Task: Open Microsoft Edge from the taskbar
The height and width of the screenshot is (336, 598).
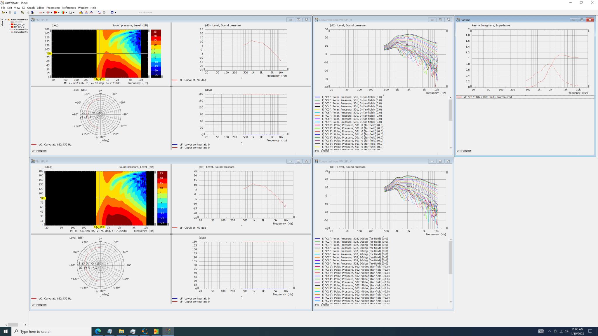Action: click(98, 331)
